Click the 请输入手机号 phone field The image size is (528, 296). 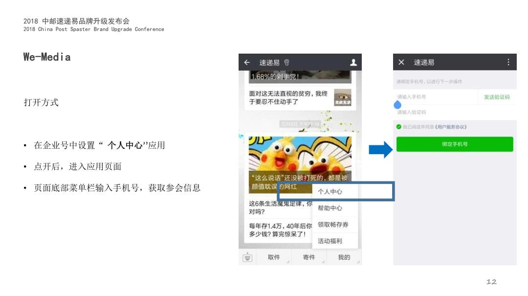coord(435,97)
